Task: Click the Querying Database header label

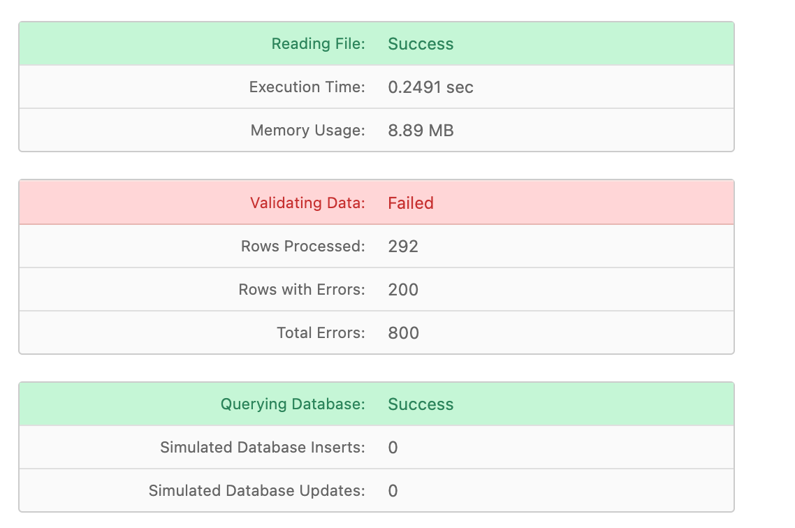Action: point(293,404)
